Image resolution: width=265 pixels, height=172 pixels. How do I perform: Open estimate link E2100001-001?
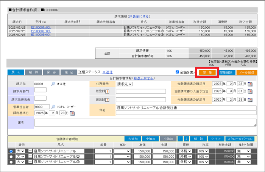[x=41, y=28]
